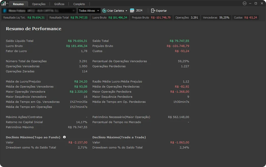Maximize the report window
The height and width of the screenshot is (167, 266).
coord(256,4)
